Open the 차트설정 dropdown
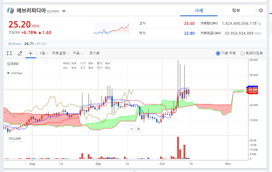This screenshot has height=172, width=272. (61, 53)
